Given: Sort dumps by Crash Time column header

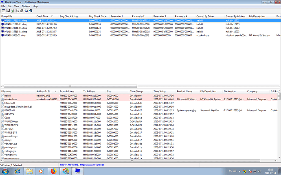Looking at the screenshot, I should point(43,16).
